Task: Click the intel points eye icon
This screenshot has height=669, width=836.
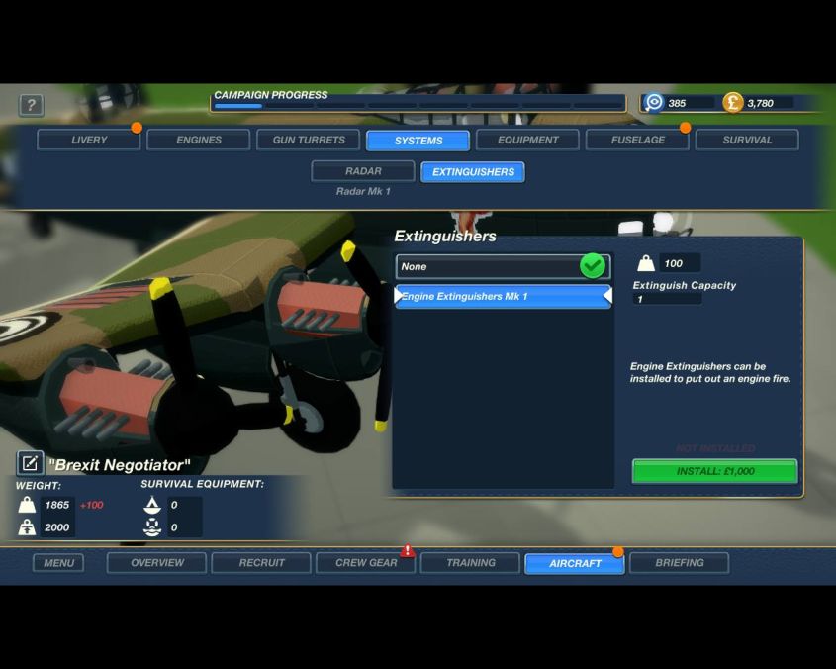Action: coord(653,103)
